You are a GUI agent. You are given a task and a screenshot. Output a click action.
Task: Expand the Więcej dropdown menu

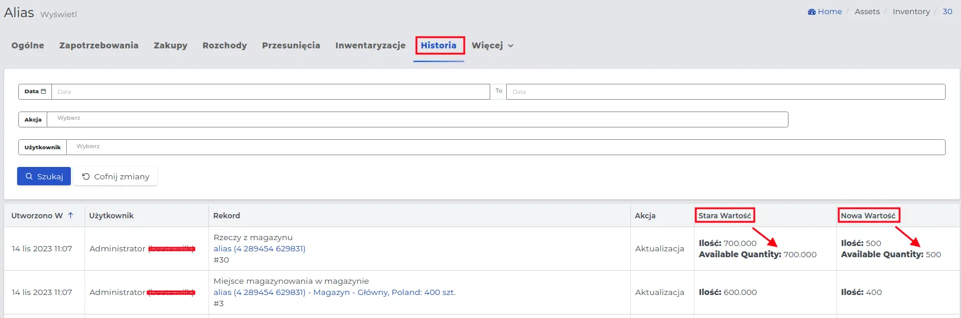point(492,45)
